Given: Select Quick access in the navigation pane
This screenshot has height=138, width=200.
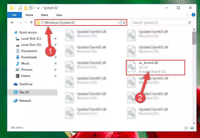Looking at the screenshot, I should coord(28,32).
